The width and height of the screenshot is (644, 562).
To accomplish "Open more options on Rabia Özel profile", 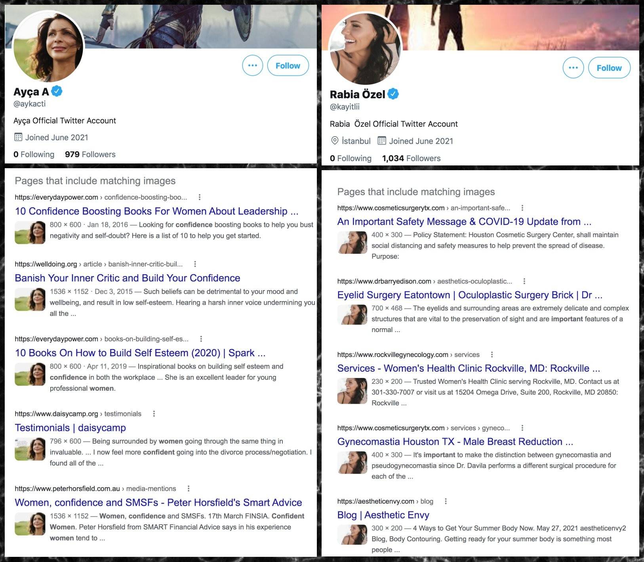I will (x=573, y=68).
